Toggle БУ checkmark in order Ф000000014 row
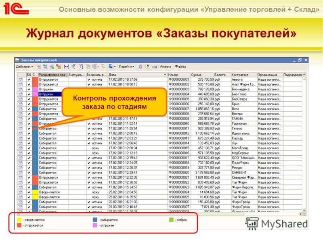 pos(29,143)
